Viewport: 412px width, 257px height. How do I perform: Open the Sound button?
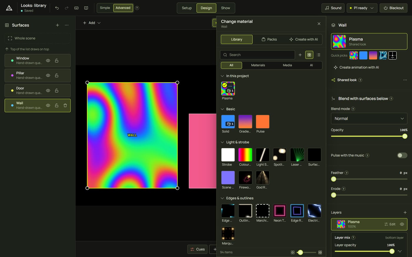(333, 8)
